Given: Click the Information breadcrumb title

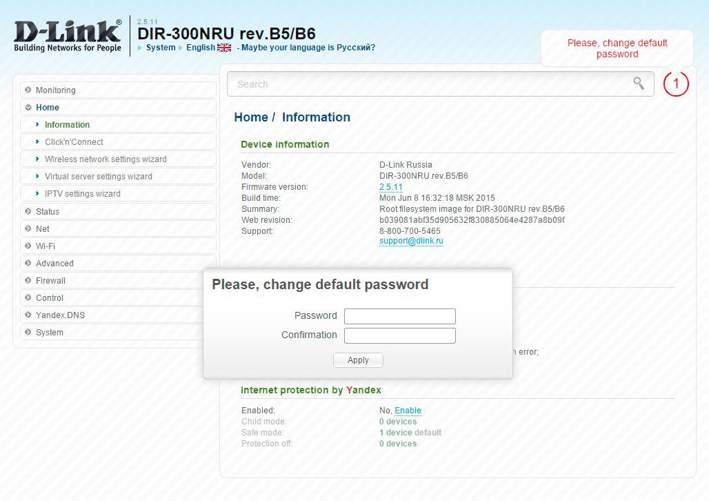Looking at the screenshot, I should tap(316, 117).
